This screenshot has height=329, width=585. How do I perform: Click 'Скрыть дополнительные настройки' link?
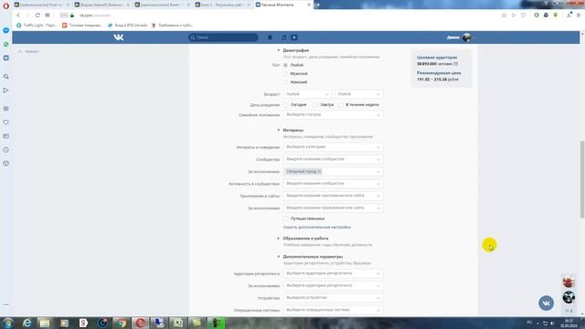pos(317,228)
